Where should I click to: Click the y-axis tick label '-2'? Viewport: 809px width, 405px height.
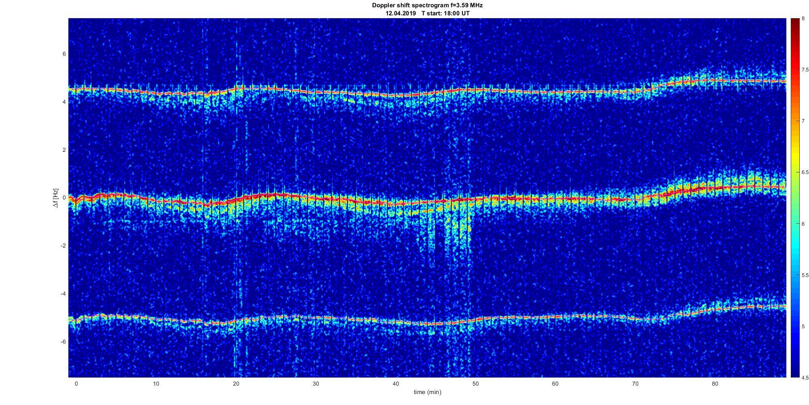[63, 246]
